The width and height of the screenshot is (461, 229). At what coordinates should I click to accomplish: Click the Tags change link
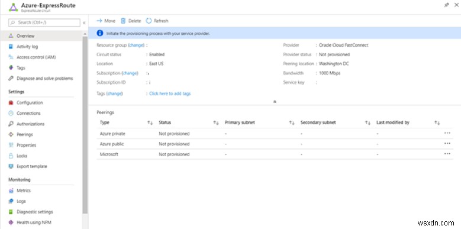point(114,93)
